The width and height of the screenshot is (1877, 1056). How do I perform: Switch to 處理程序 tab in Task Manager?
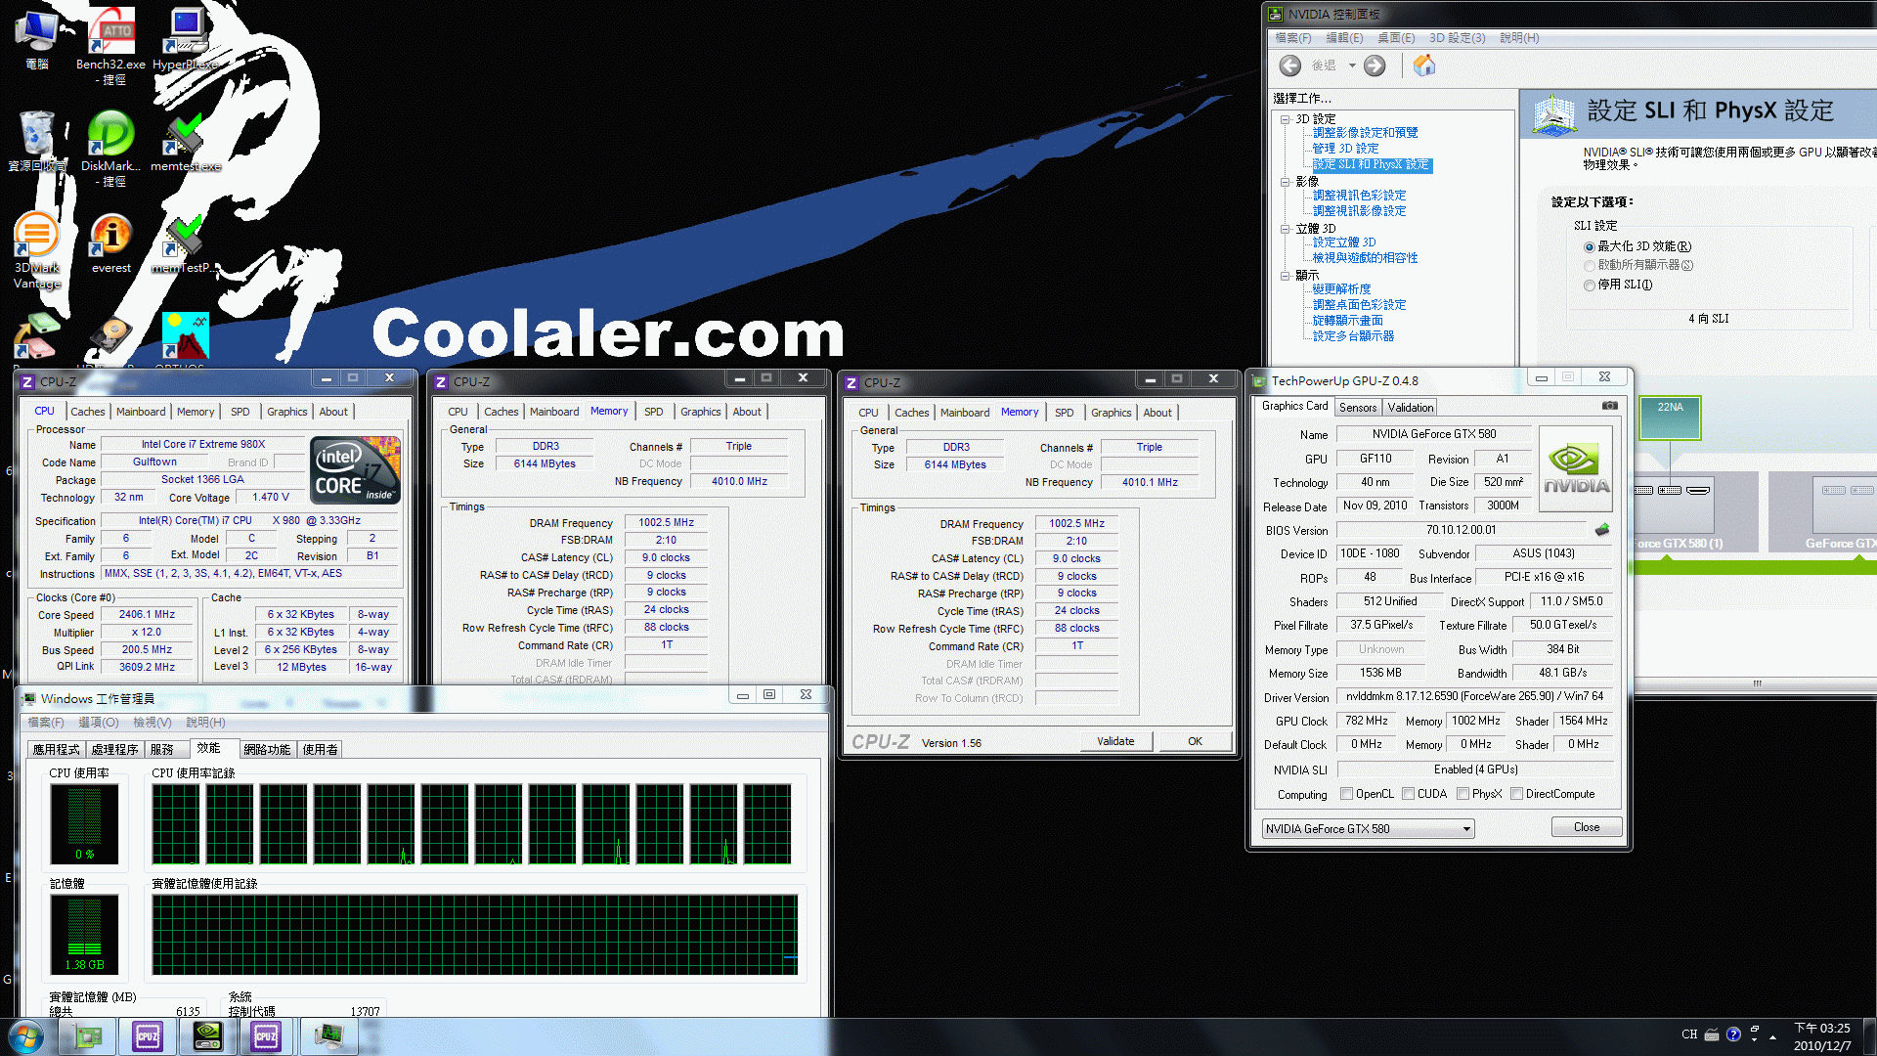click(114, 750)
